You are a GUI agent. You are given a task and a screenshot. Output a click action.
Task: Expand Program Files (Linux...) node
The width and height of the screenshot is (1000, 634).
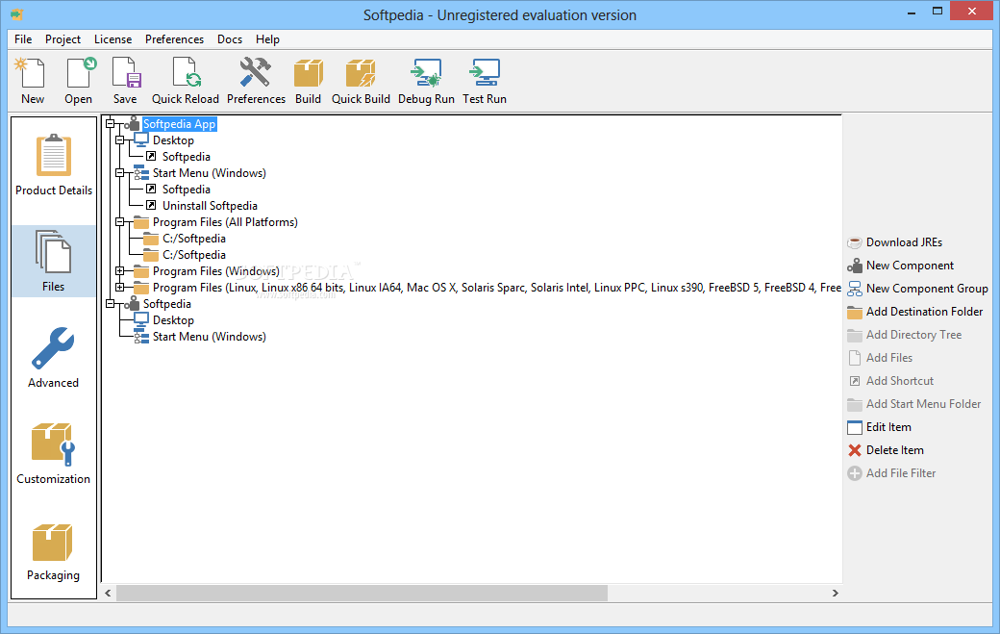[x=120, y=287]
